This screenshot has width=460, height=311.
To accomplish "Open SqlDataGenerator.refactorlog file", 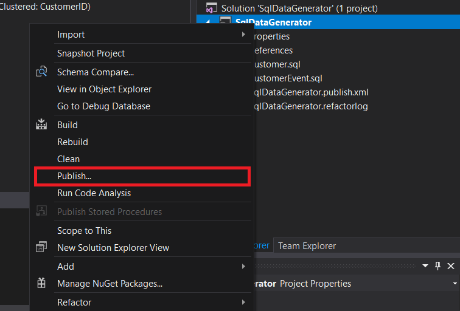I will click(311, 106).
